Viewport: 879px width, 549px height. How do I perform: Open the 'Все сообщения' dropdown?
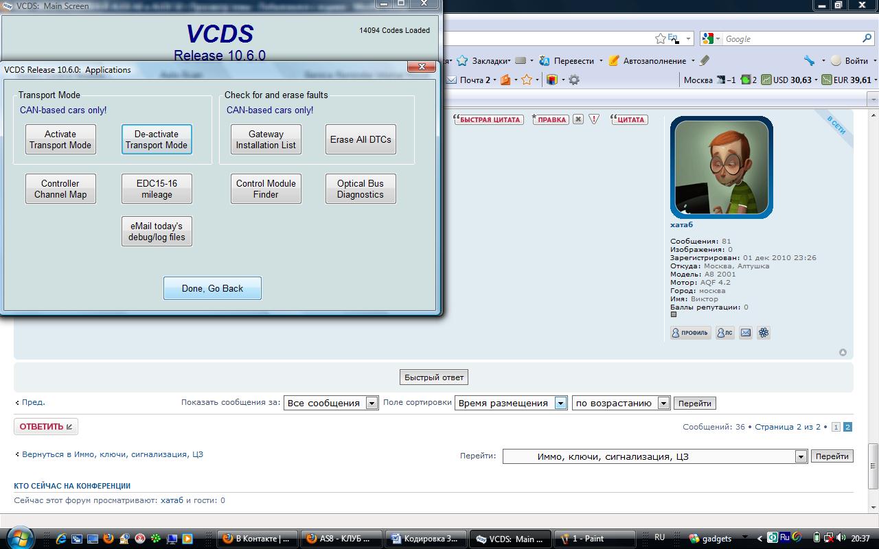pos(372,404)
